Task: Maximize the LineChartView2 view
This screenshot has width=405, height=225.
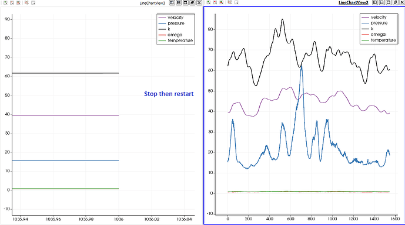Action: coord(389,2)
